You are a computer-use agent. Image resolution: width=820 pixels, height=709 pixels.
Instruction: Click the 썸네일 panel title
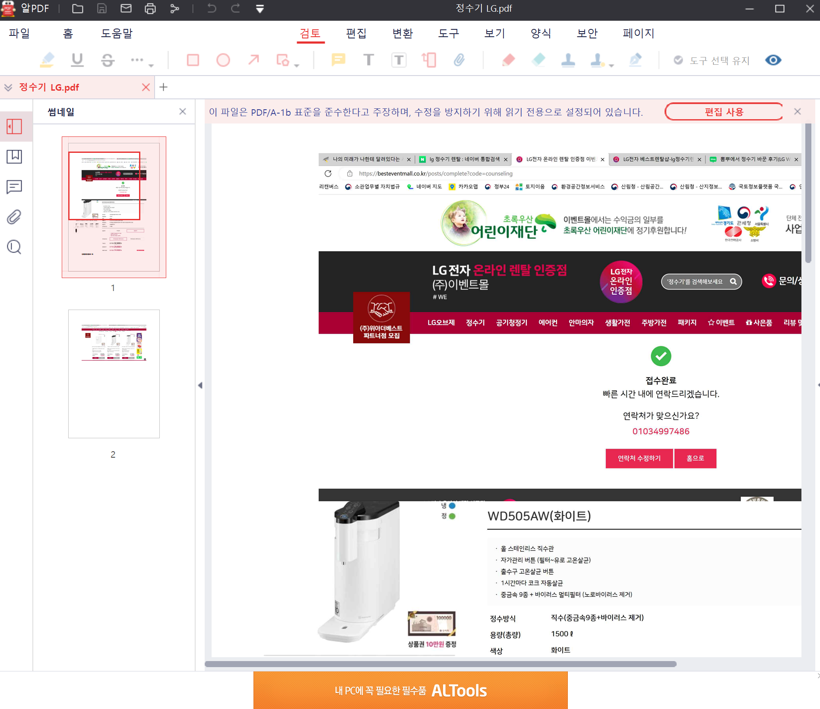[x=61, y=112]
